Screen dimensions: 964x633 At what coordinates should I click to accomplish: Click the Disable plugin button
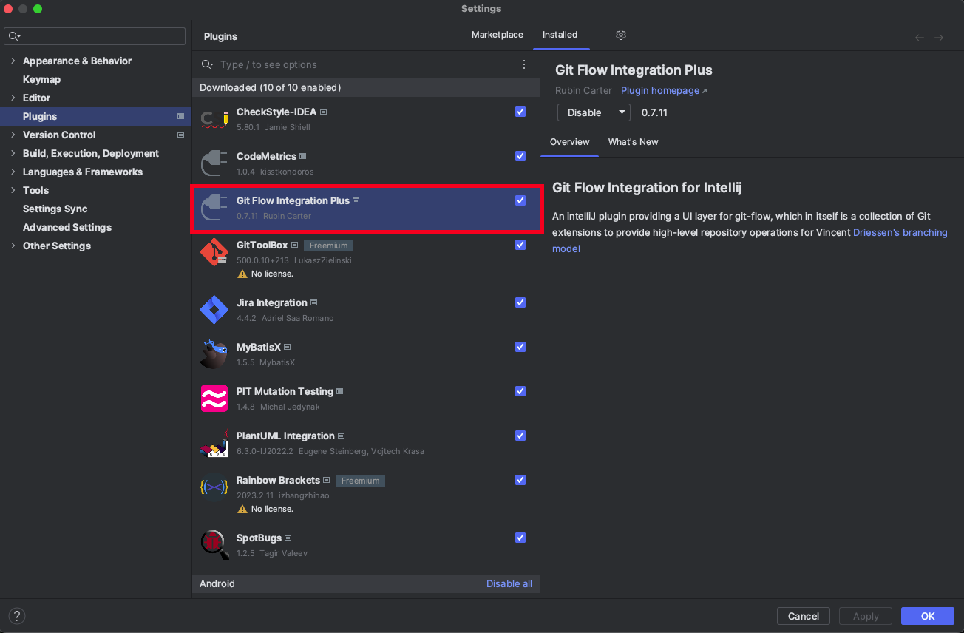(x=585, y=112)
